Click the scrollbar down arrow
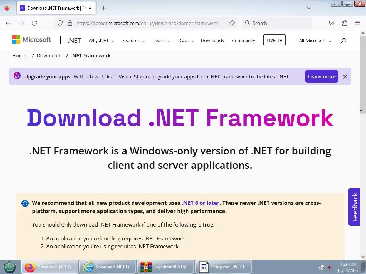Image resolution: width=366 pixels, height=274 pixels. coord(363,257)
